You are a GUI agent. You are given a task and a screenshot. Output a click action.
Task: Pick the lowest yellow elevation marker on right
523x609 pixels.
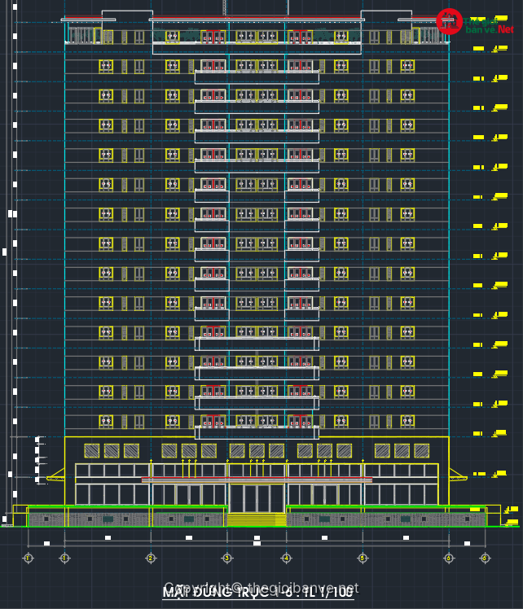click(512, 521)
